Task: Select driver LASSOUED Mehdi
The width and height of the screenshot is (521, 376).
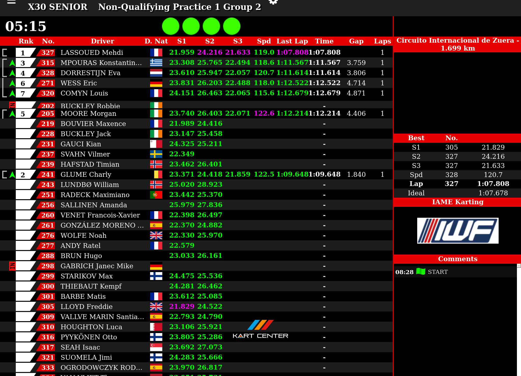Action: 92,53
